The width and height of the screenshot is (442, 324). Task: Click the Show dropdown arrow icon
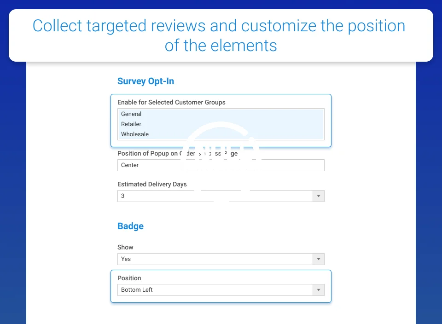(319, 259)
